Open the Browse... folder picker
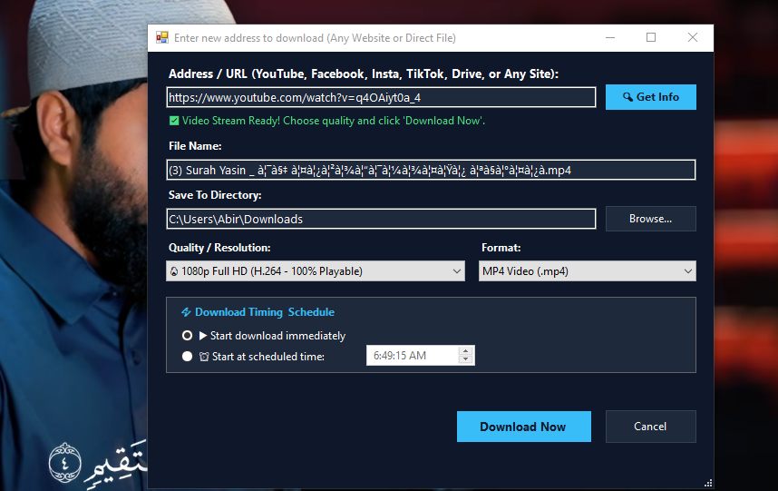This screenshot has width=778, height=491. (650, 219)
